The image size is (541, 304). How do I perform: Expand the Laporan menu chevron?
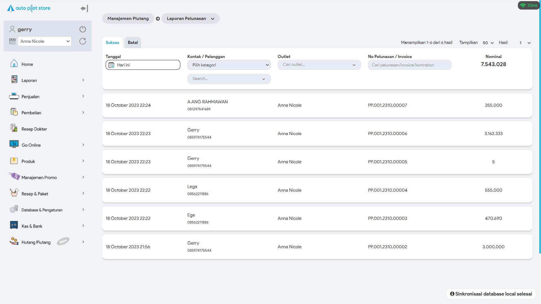point(83,80)
